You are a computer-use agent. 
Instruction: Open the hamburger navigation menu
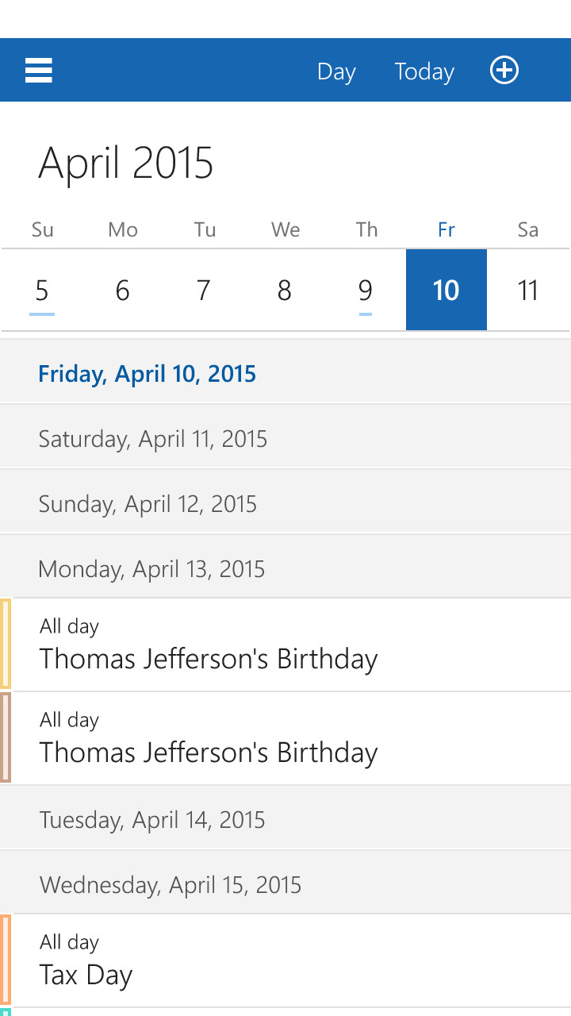click(x=39, y=71)
